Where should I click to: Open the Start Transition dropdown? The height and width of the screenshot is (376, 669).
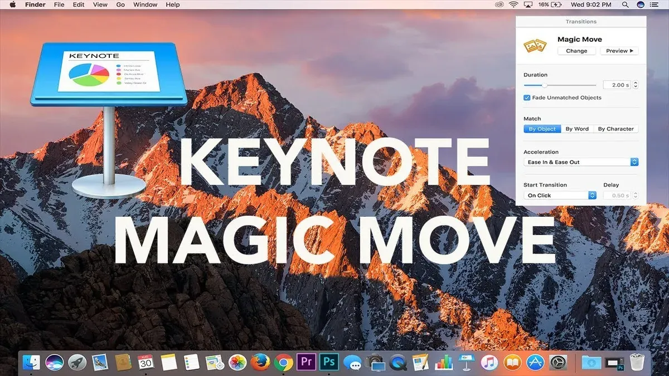click(x=560, y=196)
